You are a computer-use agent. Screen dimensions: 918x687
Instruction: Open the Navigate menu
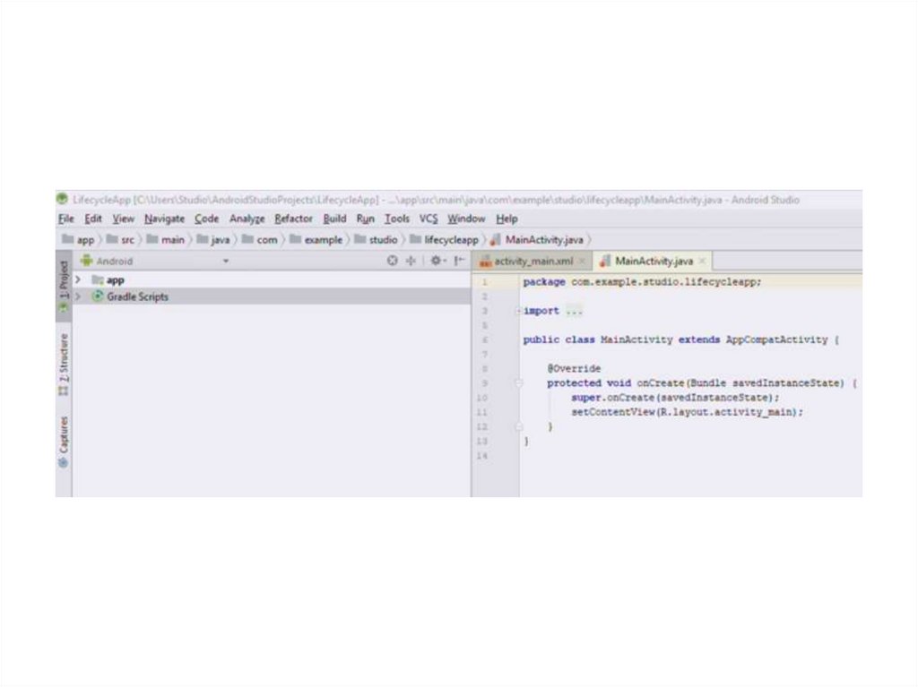tap(165, 219)
